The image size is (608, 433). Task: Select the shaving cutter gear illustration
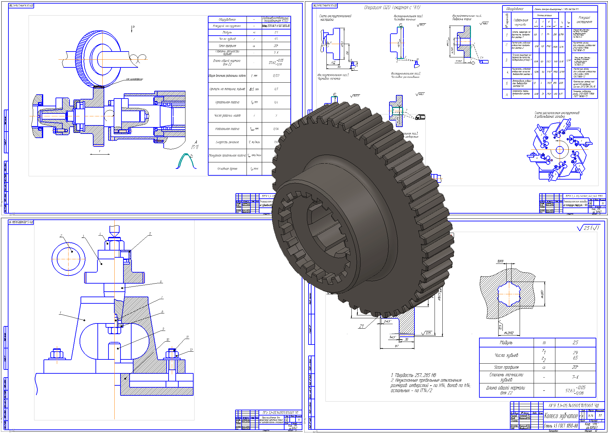click(99, 59)
